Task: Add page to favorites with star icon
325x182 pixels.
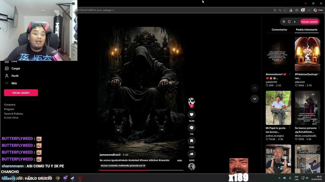Action: pos(285,10)
